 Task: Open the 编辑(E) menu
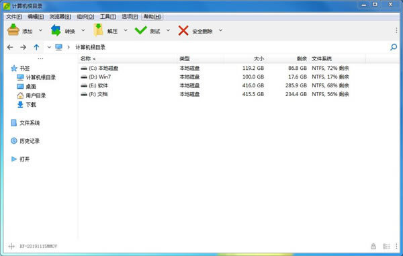[36, 17]
